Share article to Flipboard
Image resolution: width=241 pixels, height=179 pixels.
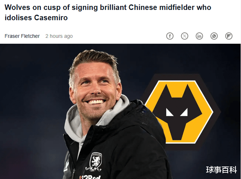(x=229, y=36)
